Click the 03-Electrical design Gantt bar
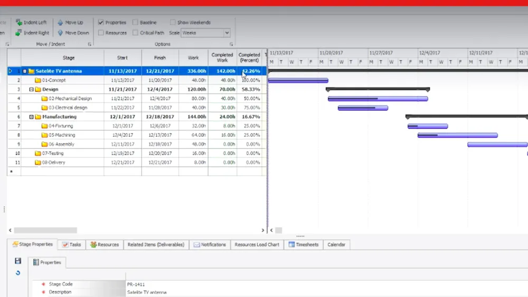The image size is (528, 297). point(363,108)
